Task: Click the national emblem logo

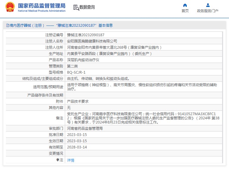Action: point(10,7)
